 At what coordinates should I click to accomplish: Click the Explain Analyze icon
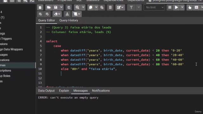tap(196, 8)
